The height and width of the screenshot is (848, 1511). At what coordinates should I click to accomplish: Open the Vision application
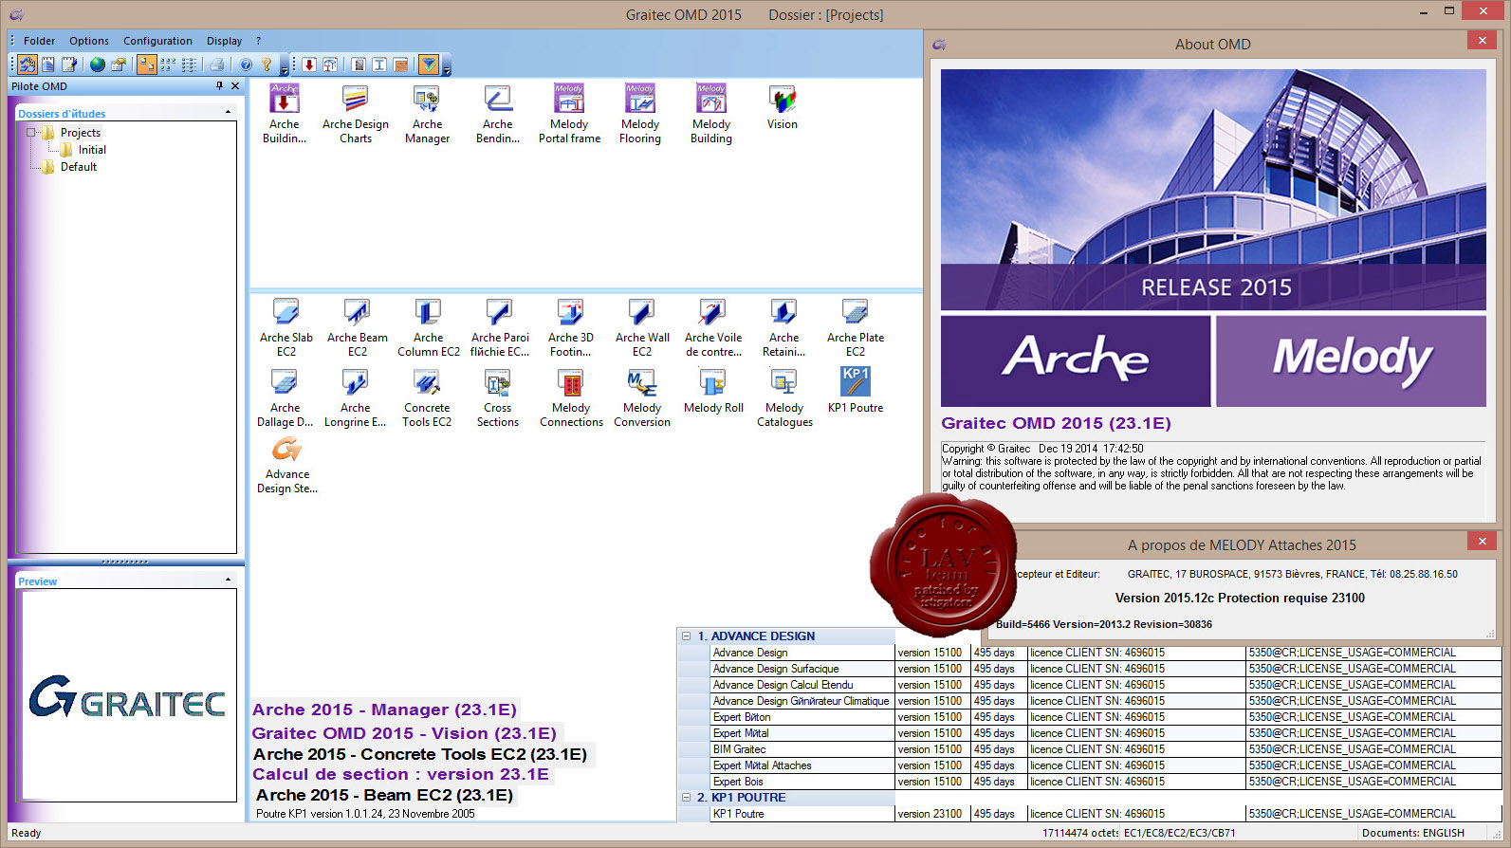(x=783, y=106)
